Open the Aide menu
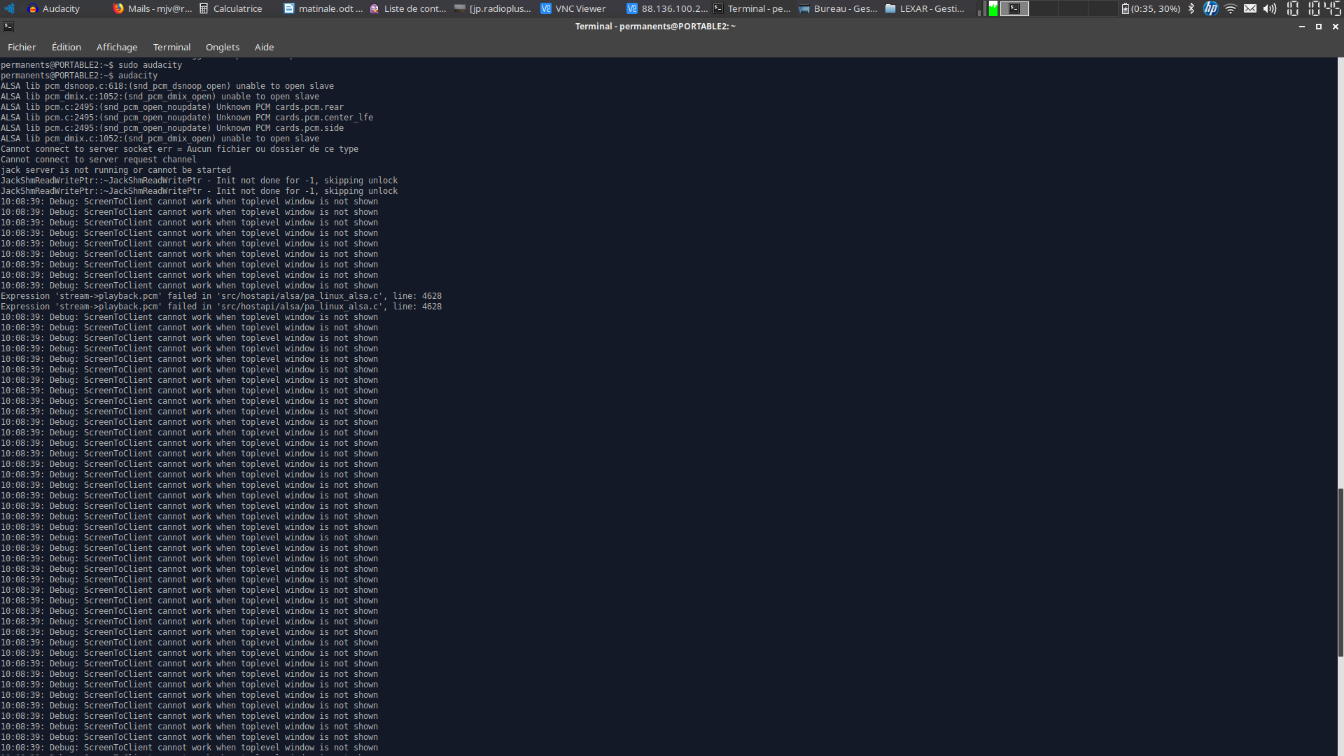 coord(264,47)
